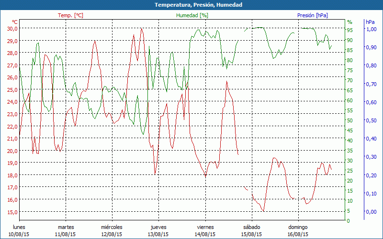Click the blue hPa unit label

click(x=370, y=22)
